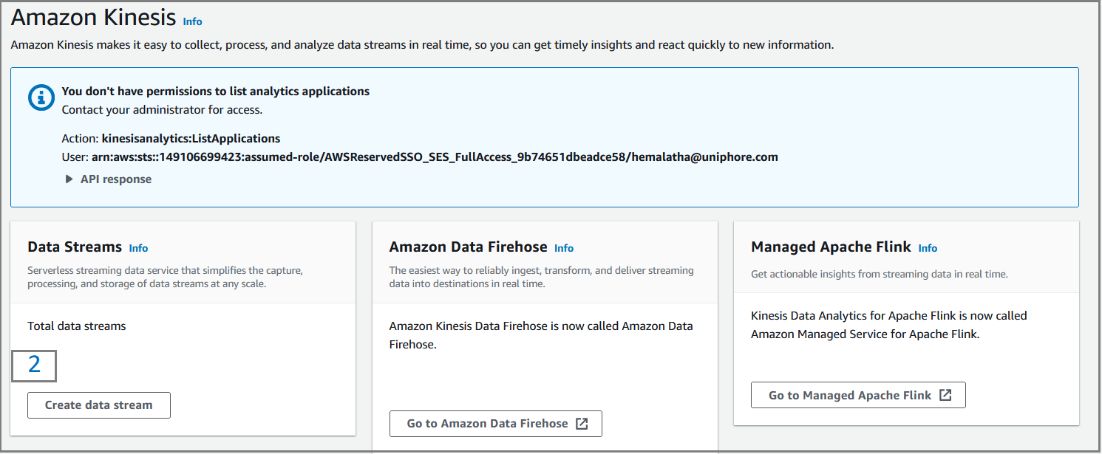Click the Managed Apache Flink card heading
Screen dimensions: 1102x454
(831, 247)
